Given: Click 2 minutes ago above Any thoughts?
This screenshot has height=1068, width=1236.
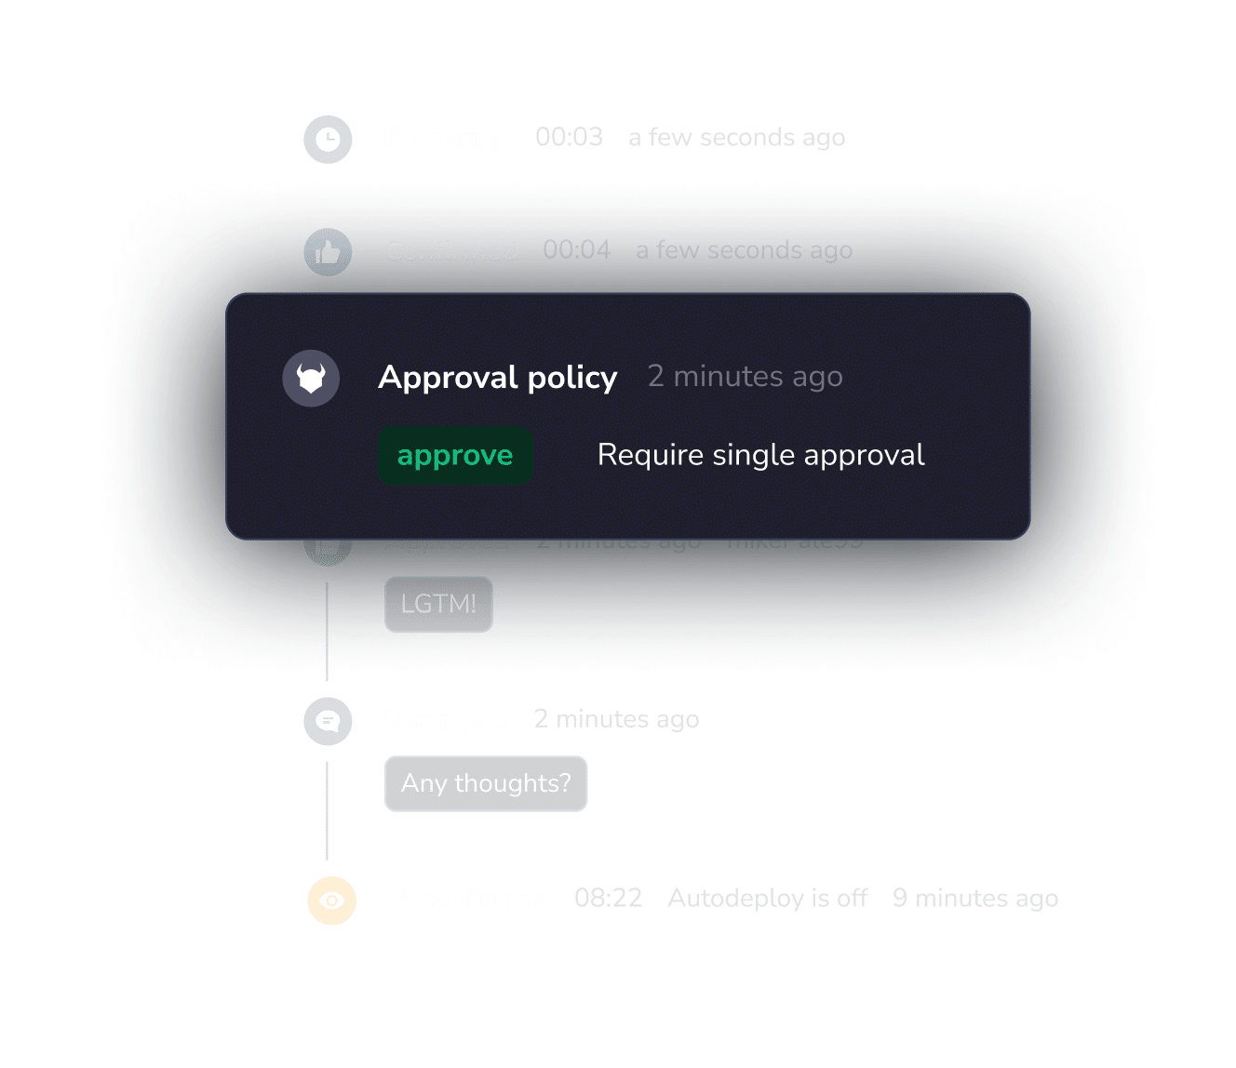Looking at the screenshot, I should (x=617, y=719).
